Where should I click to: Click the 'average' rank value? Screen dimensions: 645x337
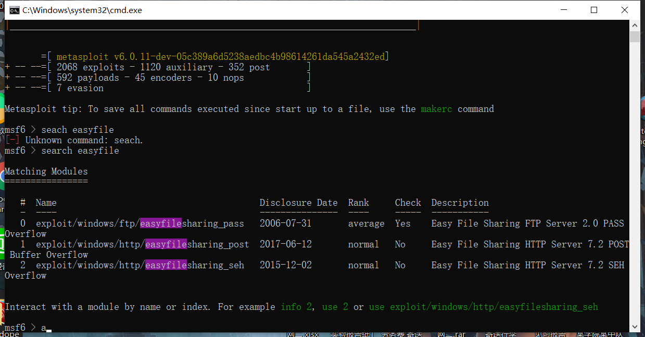coord(366,223)
